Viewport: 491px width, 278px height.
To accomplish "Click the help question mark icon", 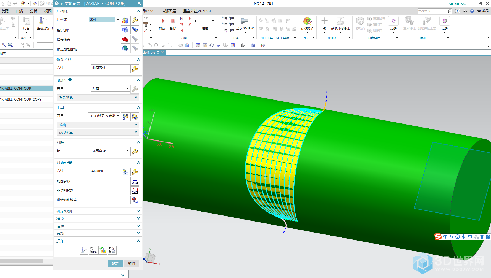I will (472, 11).
